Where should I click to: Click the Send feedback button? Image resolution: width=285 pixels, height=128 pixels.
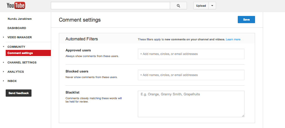[19, 93]
